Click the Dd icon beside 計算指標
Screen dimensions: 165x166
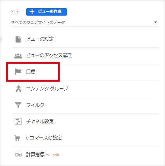tap(18, 155)
